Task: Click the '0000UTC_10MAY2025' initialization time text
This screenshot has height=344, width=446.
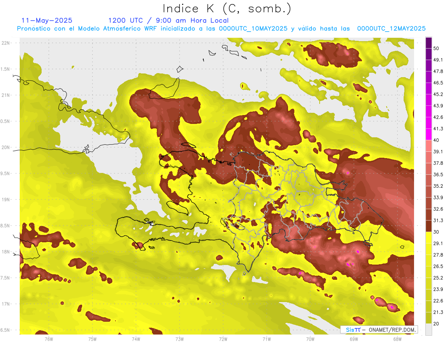Action: pos(253,29)
